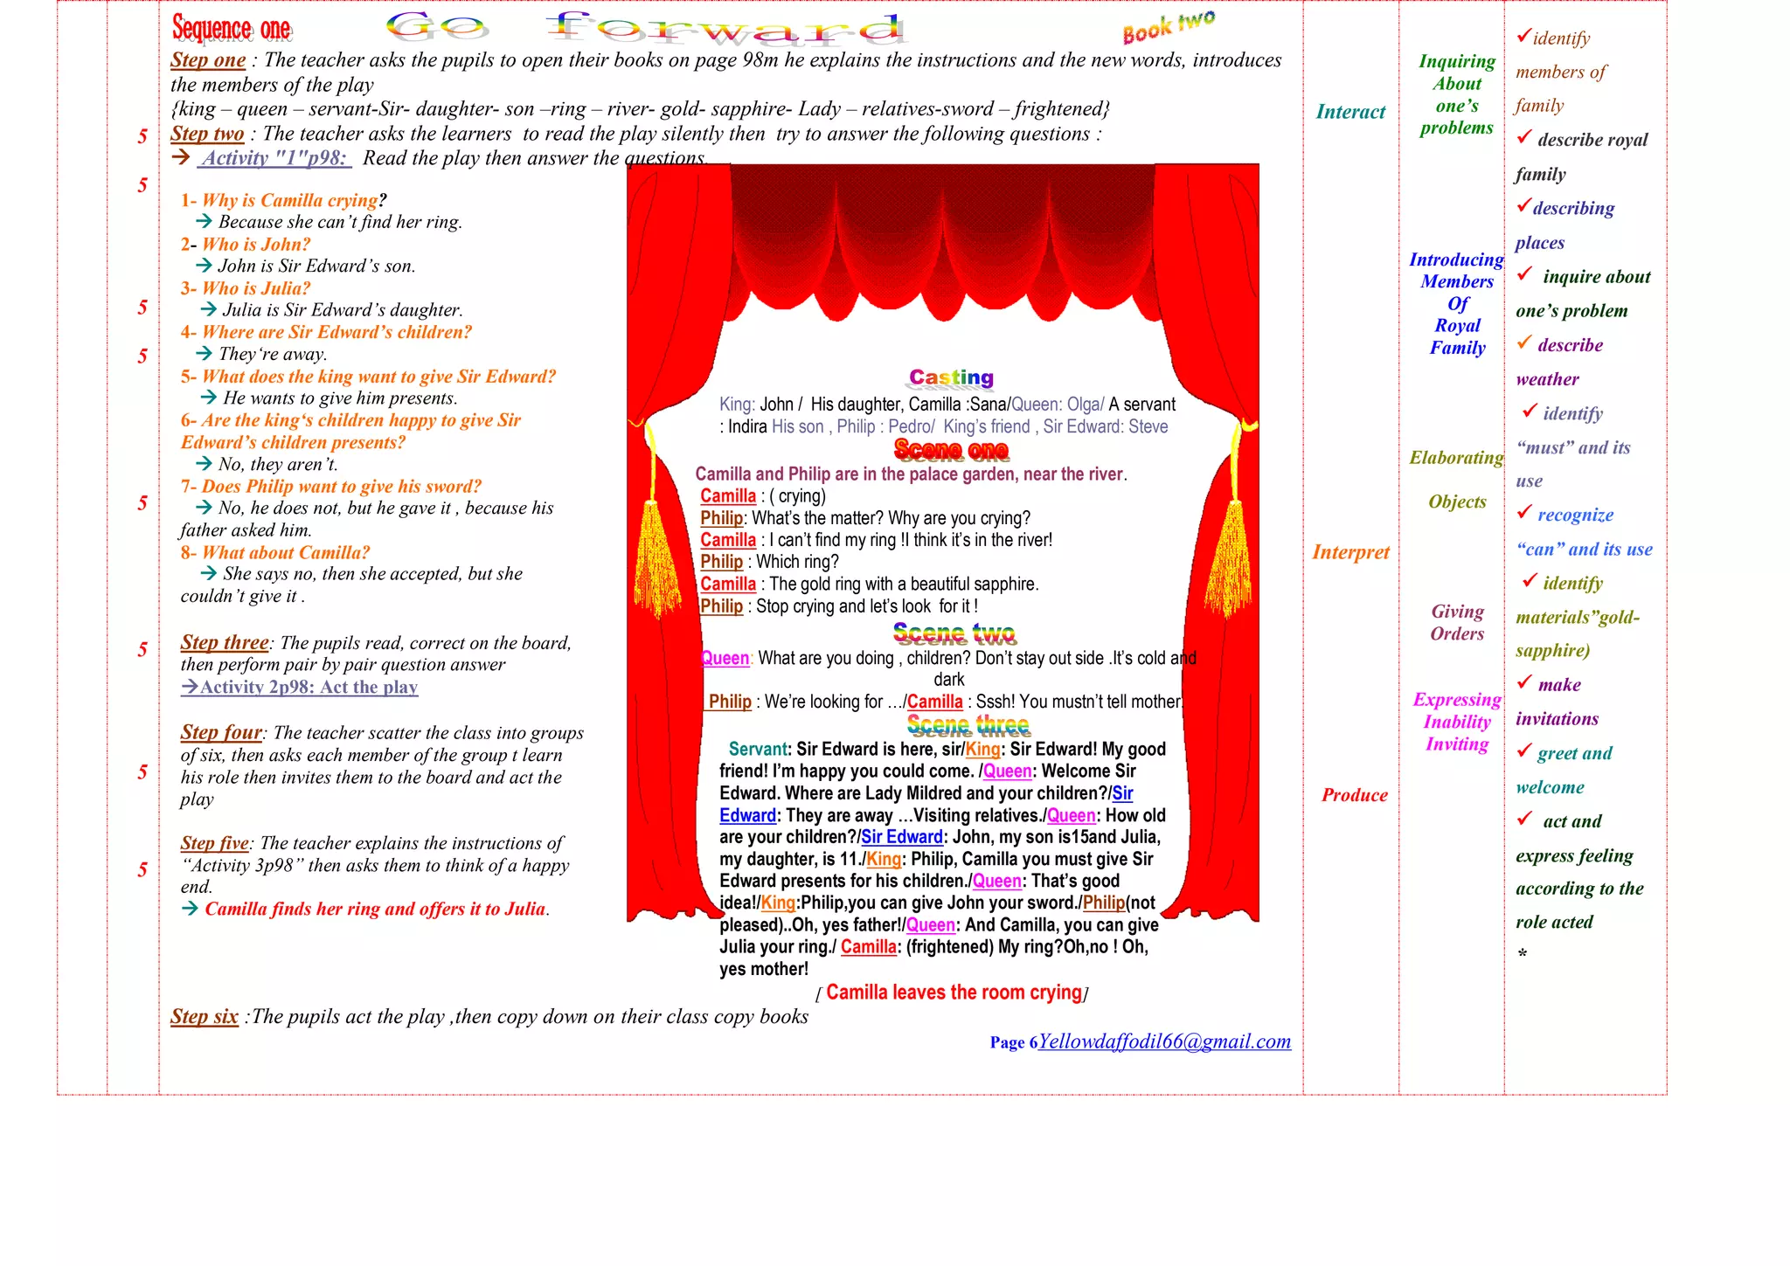The height and width of the screenshot is (1266, 1790).
Task: Click the teal arrow before Camilla finds her ring
Action: point(190,909)
